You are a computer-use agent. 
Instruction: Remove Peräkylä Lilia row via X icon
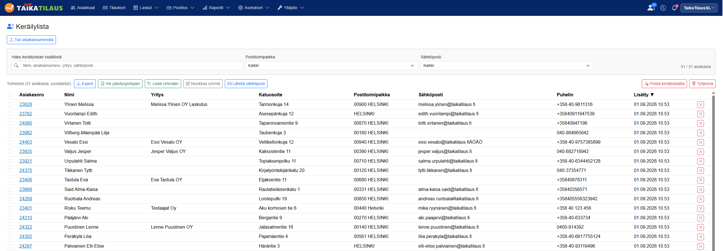700,237
